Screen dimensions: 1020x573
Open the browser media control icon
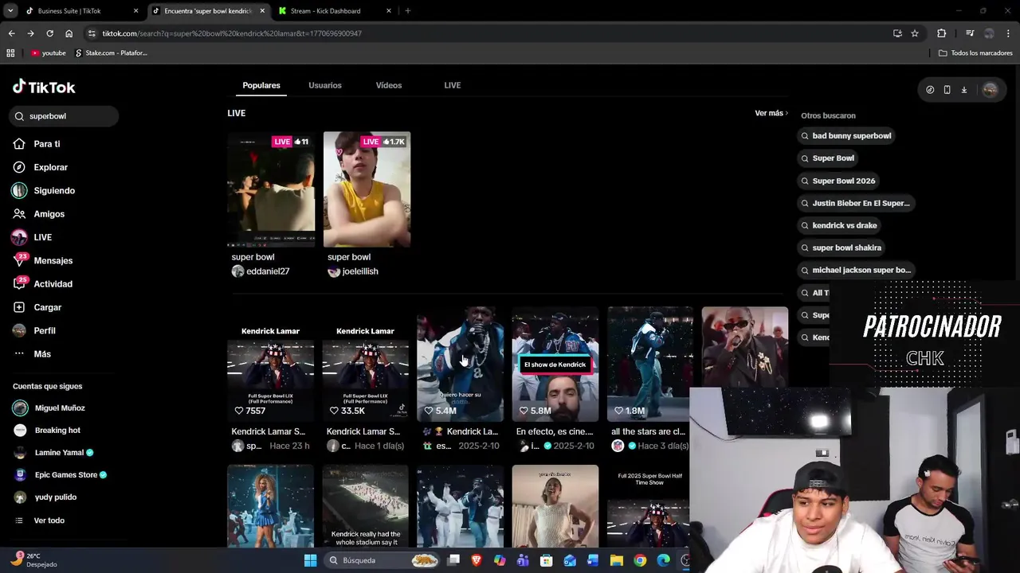(x=970, y=33)
